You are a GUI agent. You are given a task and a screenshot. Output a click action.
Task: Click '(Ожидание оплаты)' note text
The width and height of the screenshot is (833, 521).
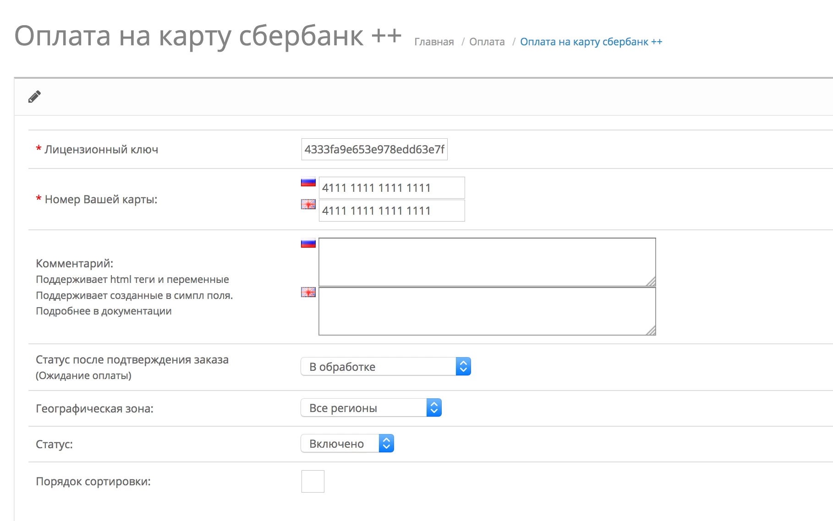[x=83, y=376]
